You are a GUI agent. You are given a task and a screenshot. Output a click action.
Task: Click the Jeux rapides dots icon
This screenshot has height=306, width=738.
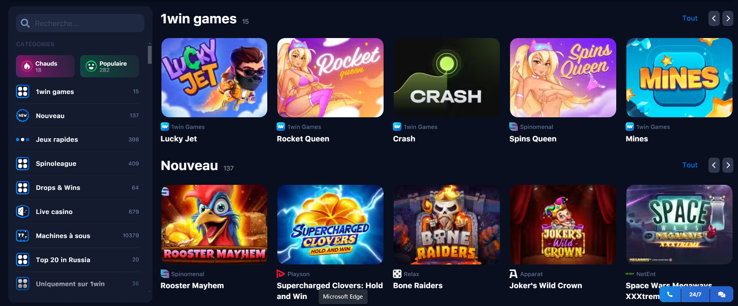(x=23, y=139)
